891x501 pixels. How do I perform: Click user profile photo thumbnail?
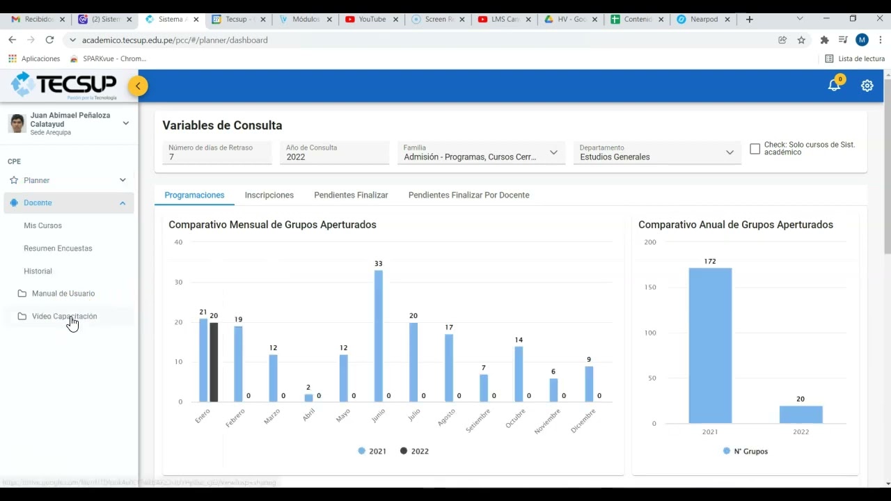point(17,124)
